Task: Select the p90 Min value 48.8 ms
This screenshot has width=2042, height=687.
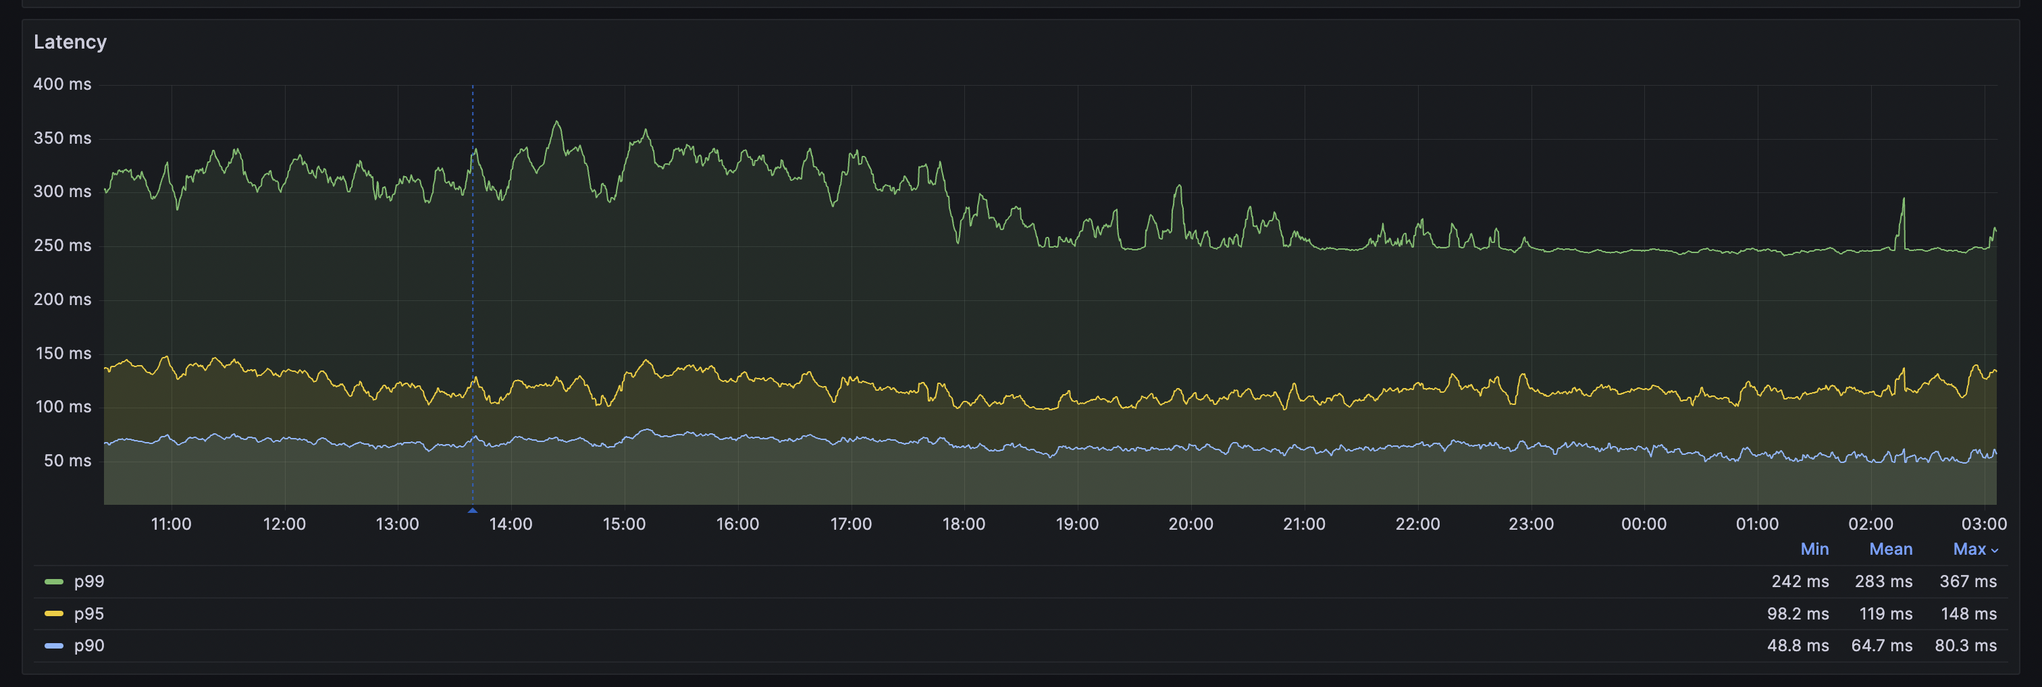Action: point(1800,645)
